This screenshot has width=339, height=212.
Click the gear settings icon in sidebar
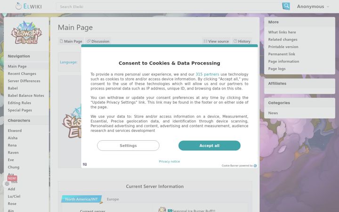point(7,184)
